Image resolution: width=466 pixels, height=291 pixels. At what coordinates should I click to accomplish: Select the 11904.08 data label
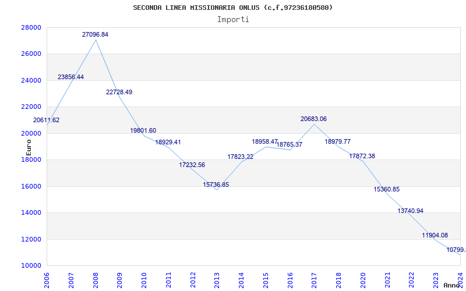435,236
